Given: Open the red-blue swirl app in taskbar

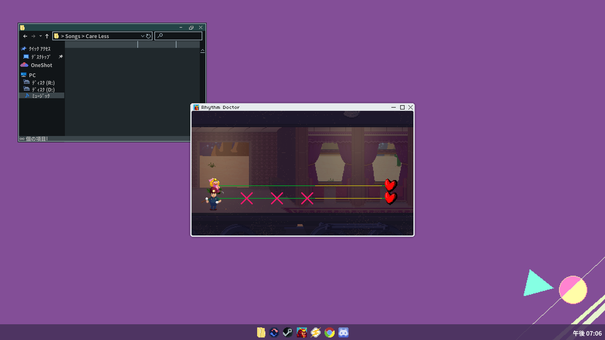Looking at the screenshot, I should (274, 332).
